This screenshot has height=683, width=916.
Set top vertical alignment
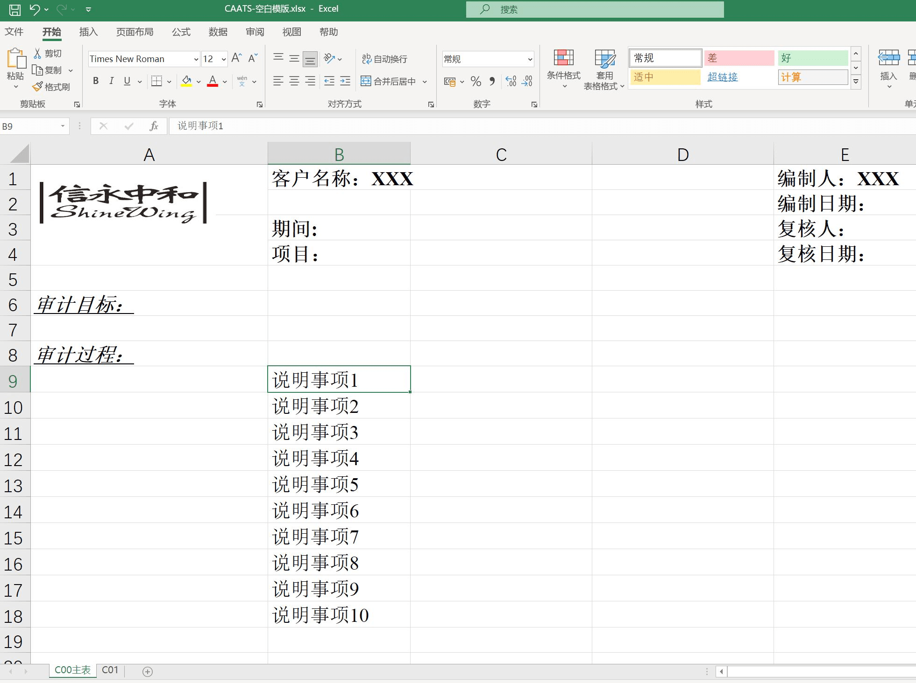278,58
